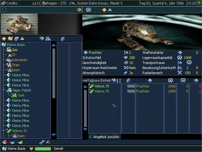202x152 pixels.
Task: Collapse the Jäger.Fabrik tree node
Action: [4, 90]
